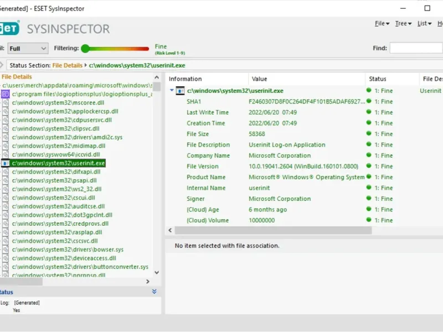Click the buttonconverter.sys file icon
The width and height of the screenshot is (443, 332).
pos(6,267)
